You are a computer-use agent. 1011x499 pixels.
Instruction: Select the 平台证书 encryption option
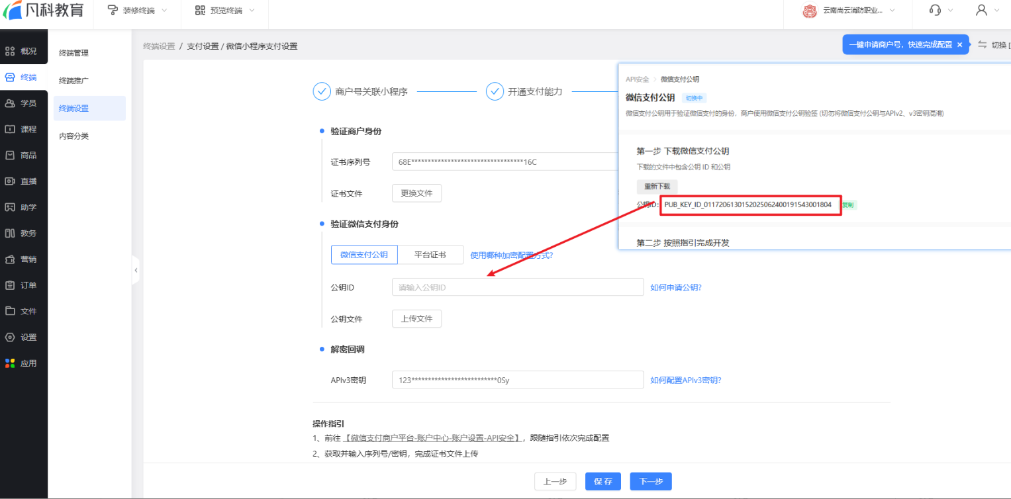pos(430,255)
